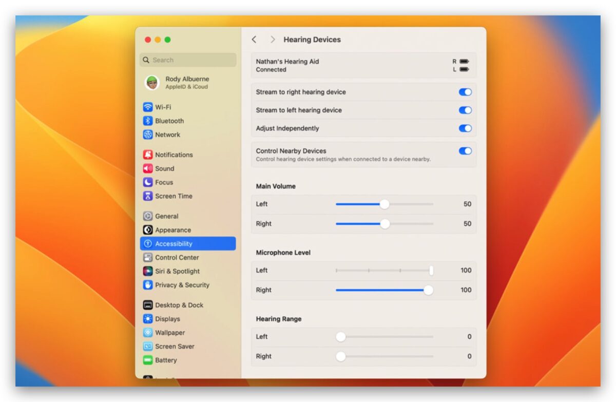Click the Microphone Level Right slider
Viewport: 616px width, 402px height.
384,290
